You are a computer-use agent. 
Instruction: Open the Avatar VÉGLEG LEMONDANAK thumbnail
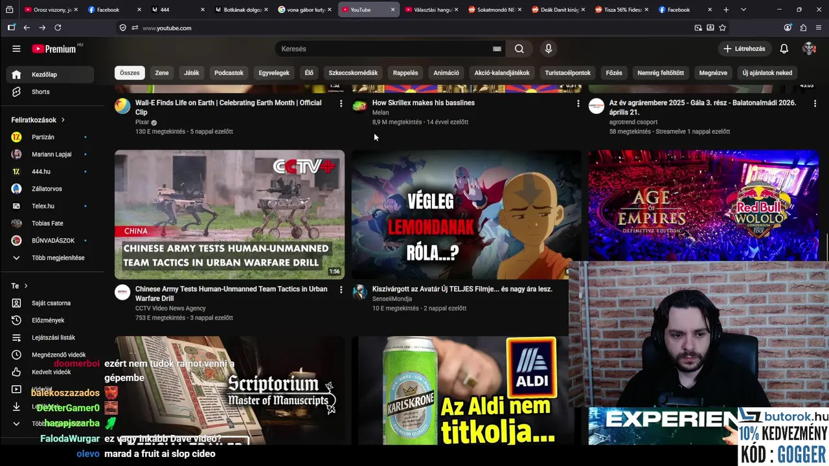[466, 214]
